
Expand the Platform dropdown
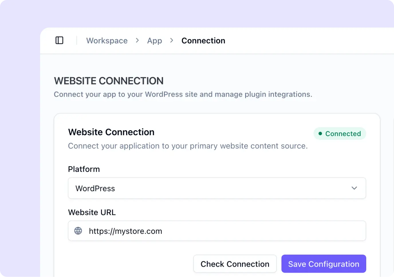tap(217, 188)
